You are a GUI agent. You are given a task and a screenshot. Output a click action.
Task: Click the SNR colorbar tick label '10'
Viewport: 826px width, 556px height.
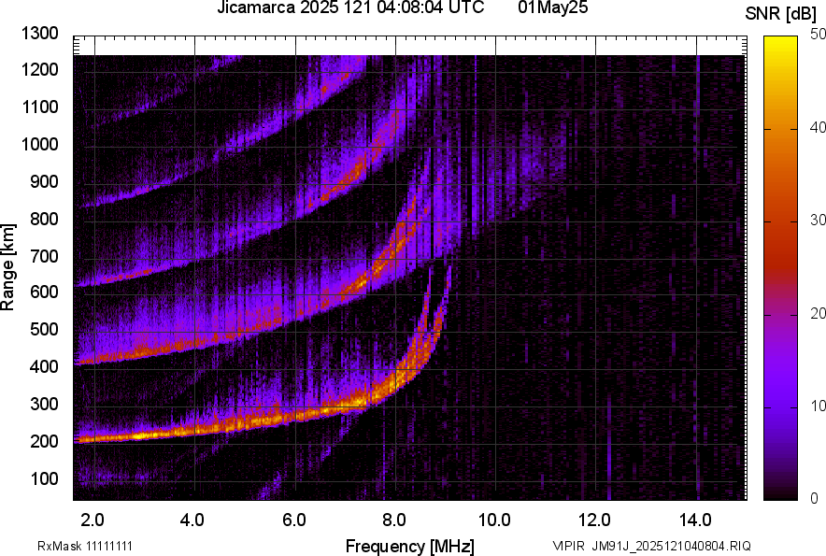[818, 406]
